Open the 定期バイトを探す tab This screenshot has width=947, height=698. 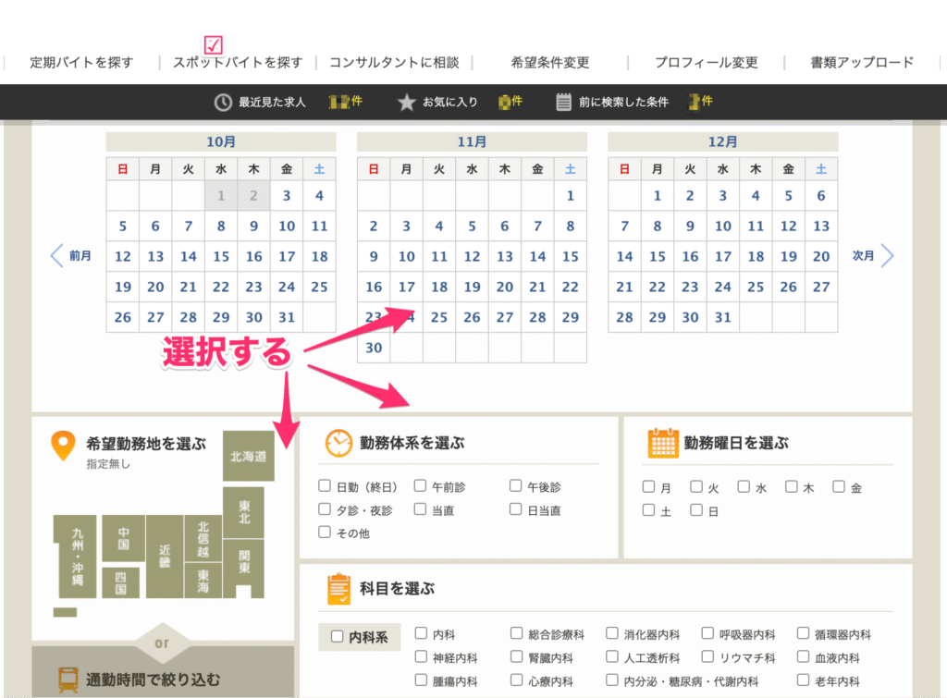(81, 63)
